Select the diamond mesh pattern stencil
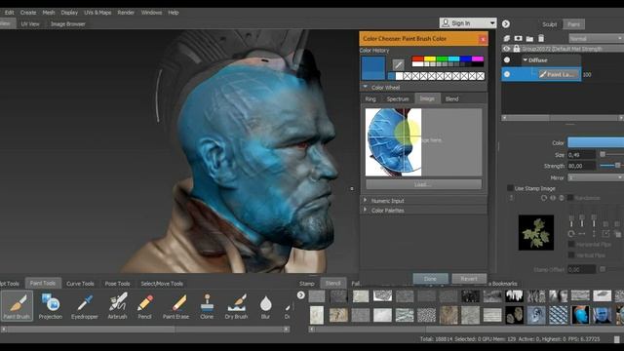Image resolution: width=624 pixels, height=351 pixels. (559, 315)
